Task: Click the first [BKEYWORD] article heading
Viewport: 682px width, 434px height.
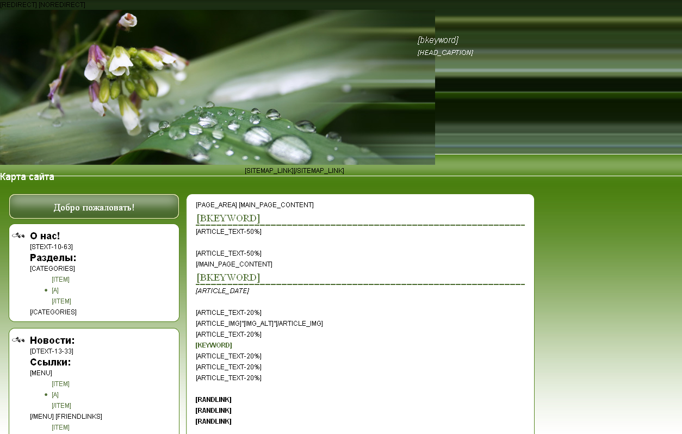Action: click(x=228, y=219)
